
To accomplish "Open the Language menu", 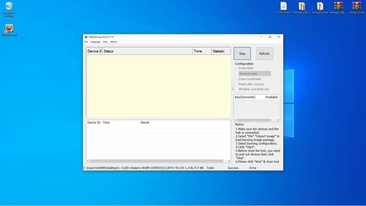I will (96, 42).
